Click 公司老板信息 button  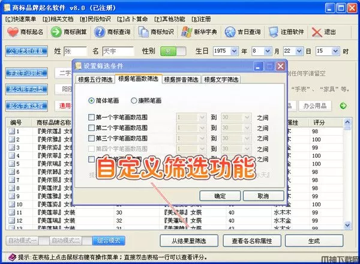(26, 51)
